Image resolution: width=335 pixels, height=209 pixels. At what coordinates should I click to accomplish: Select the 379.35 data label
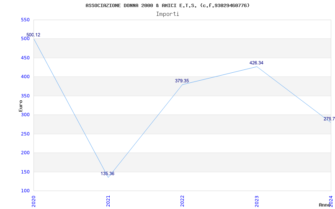[182, 81]
